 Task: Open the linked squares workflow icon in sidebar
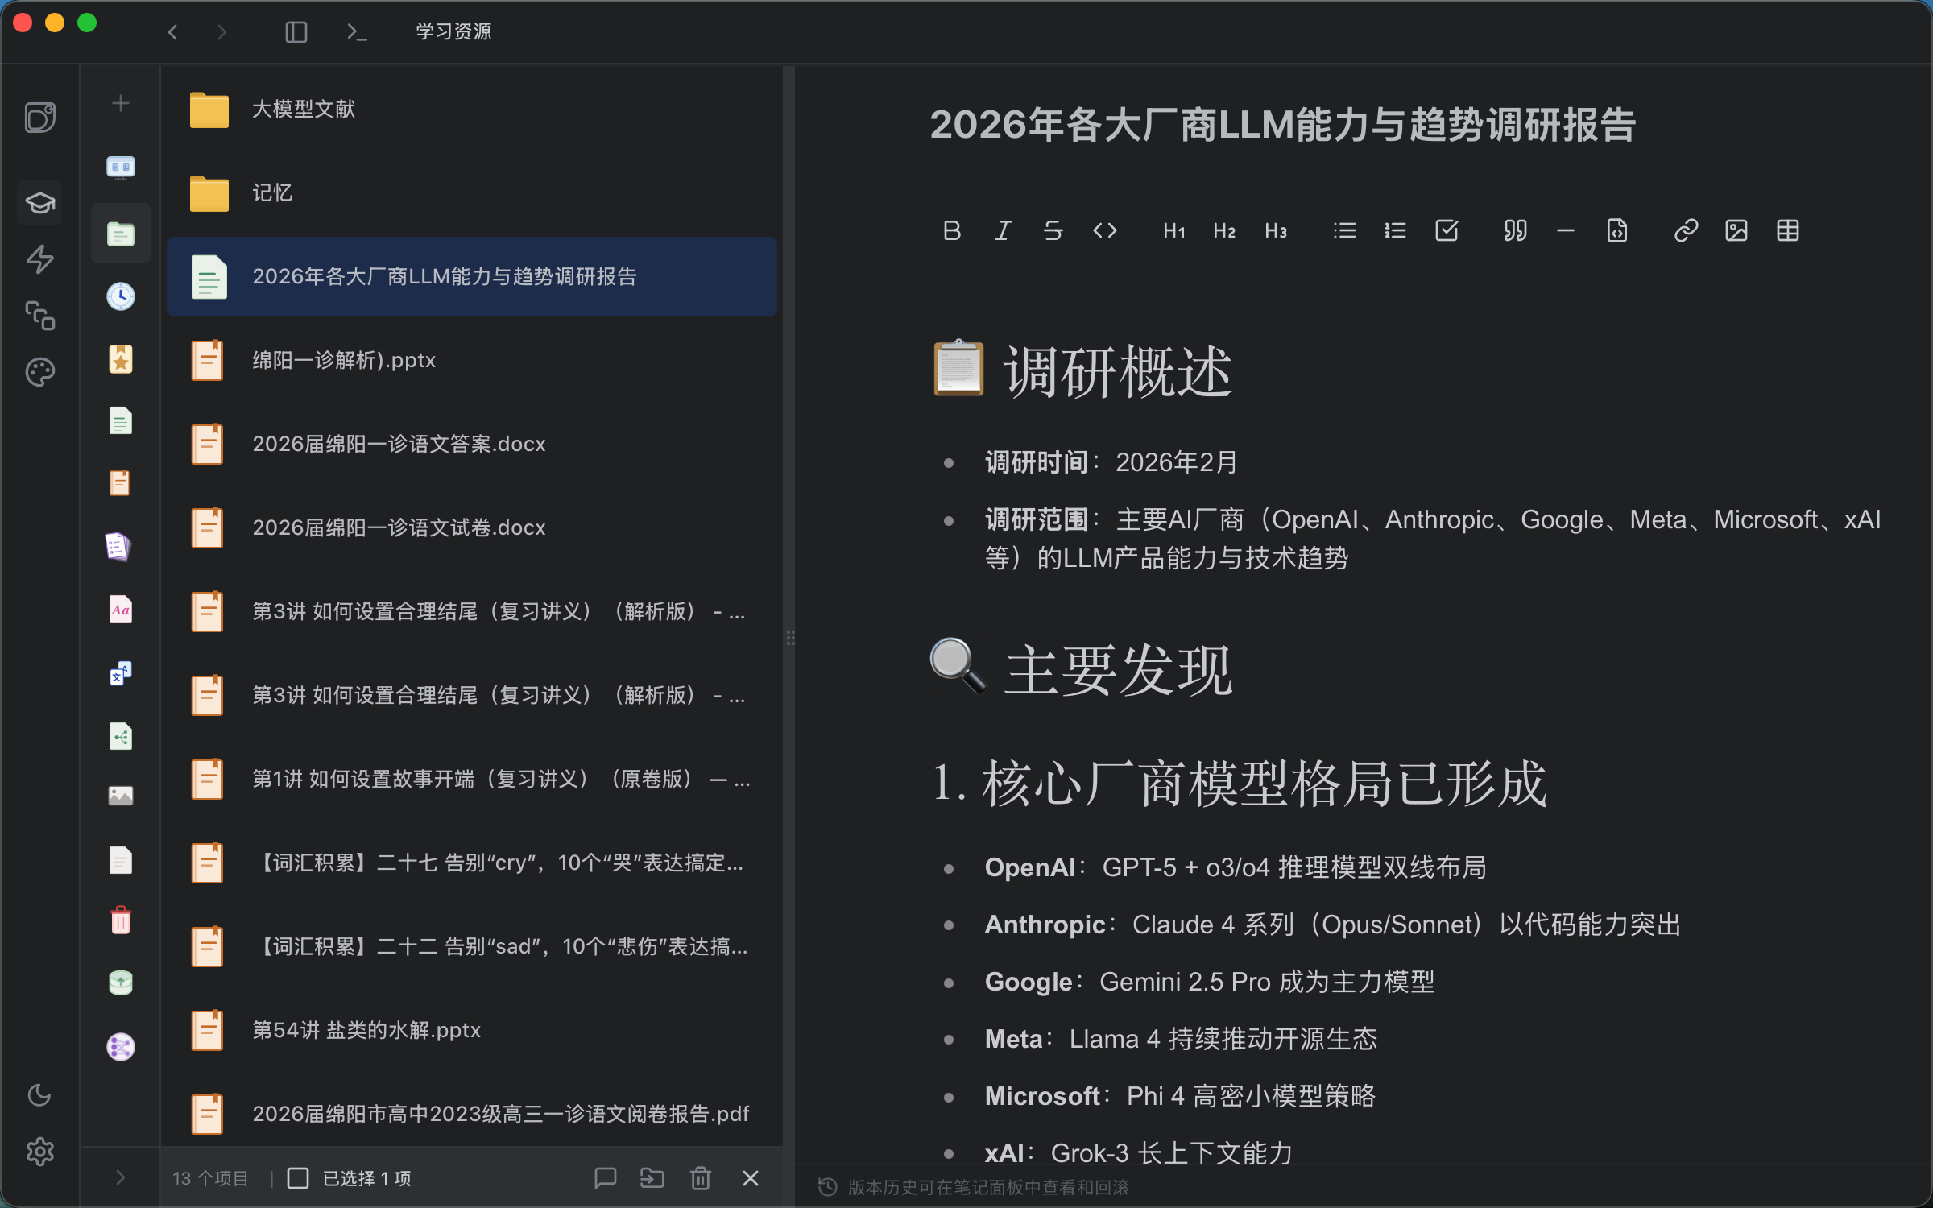click(x=39, y=316)
